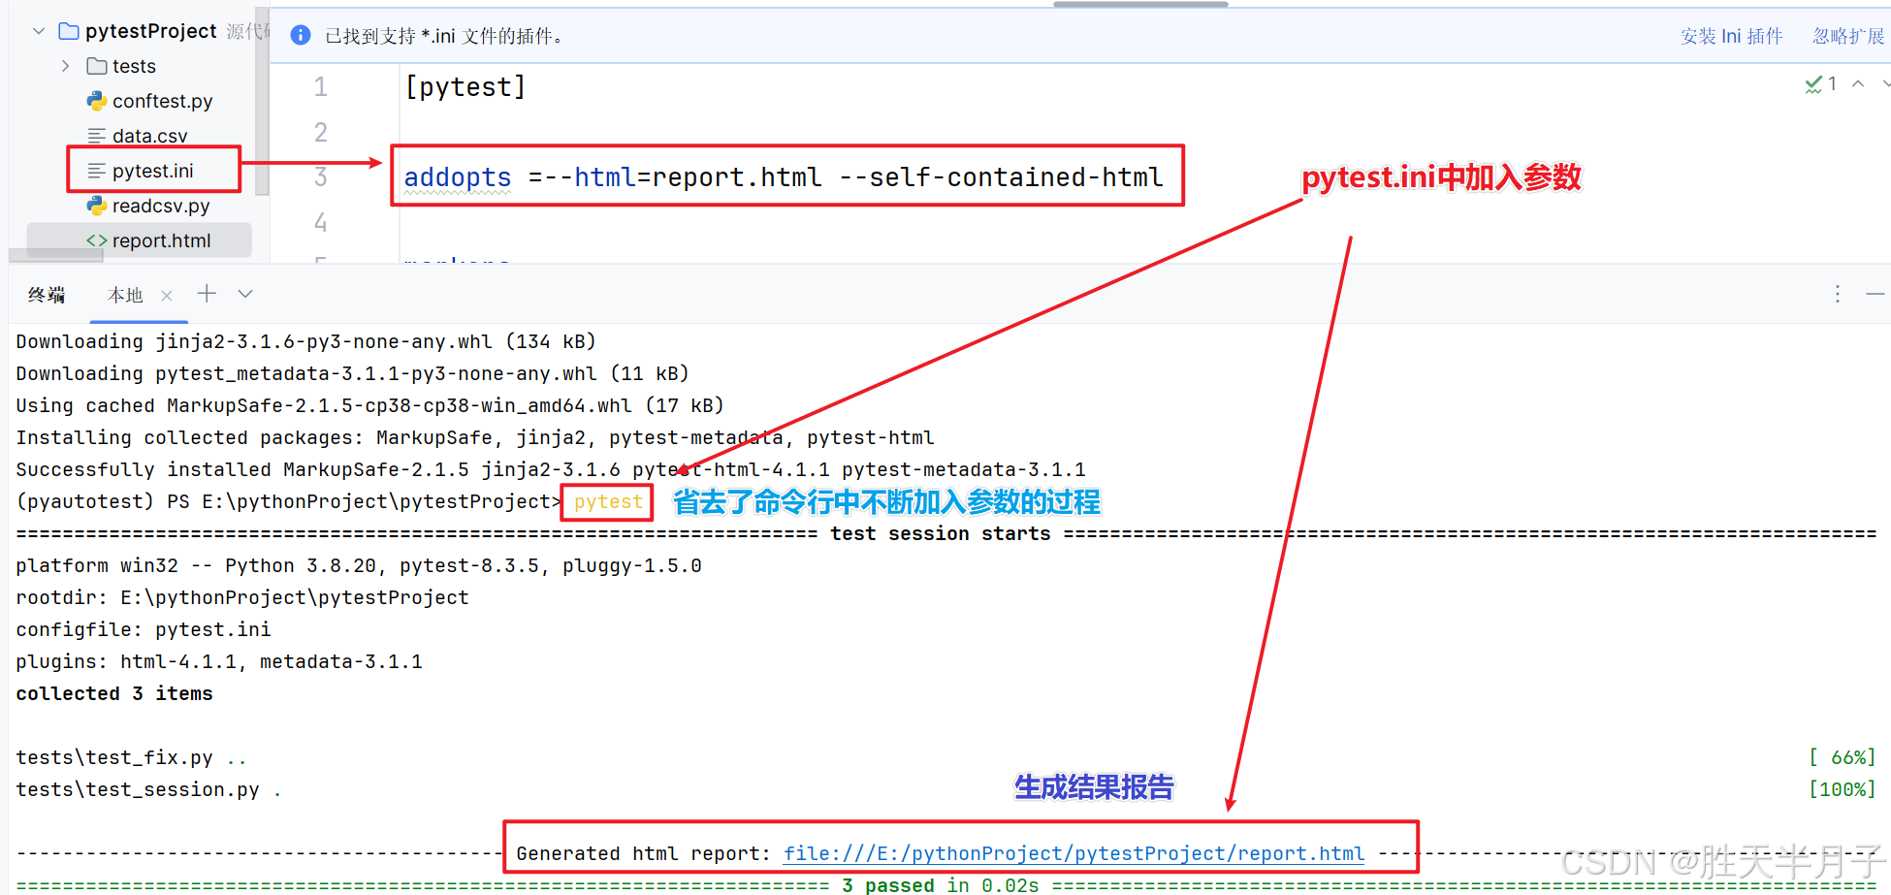The image size is (1891, 895).
Task: Add a new terminal session
Action: (207, 294)
